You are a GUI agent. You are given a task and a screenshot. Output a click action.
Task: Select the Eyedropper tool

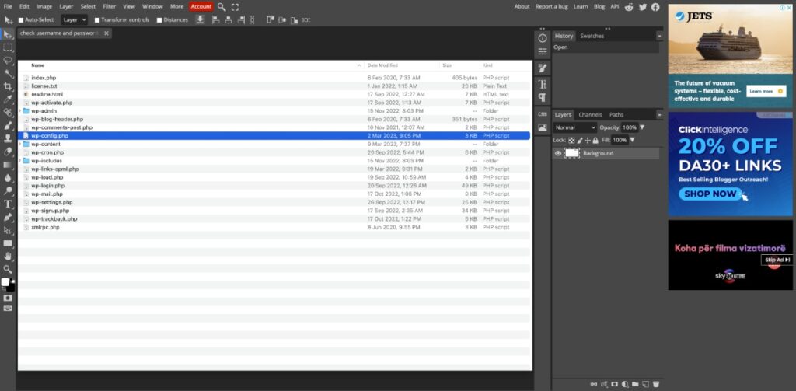8,99
